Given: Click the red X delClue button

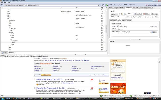Looking at the screenshot, I should tap(146, 14).
